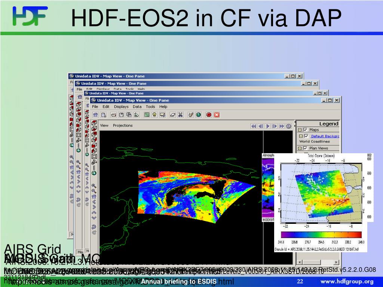
Task: Open the Data menu in front window
Action: pos(137,107)
